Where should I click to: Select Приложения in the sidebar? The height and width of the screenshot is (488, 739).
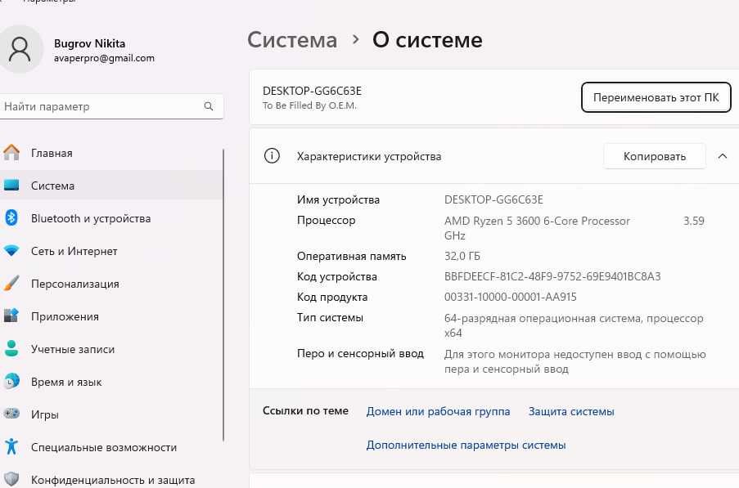(111, 316)
